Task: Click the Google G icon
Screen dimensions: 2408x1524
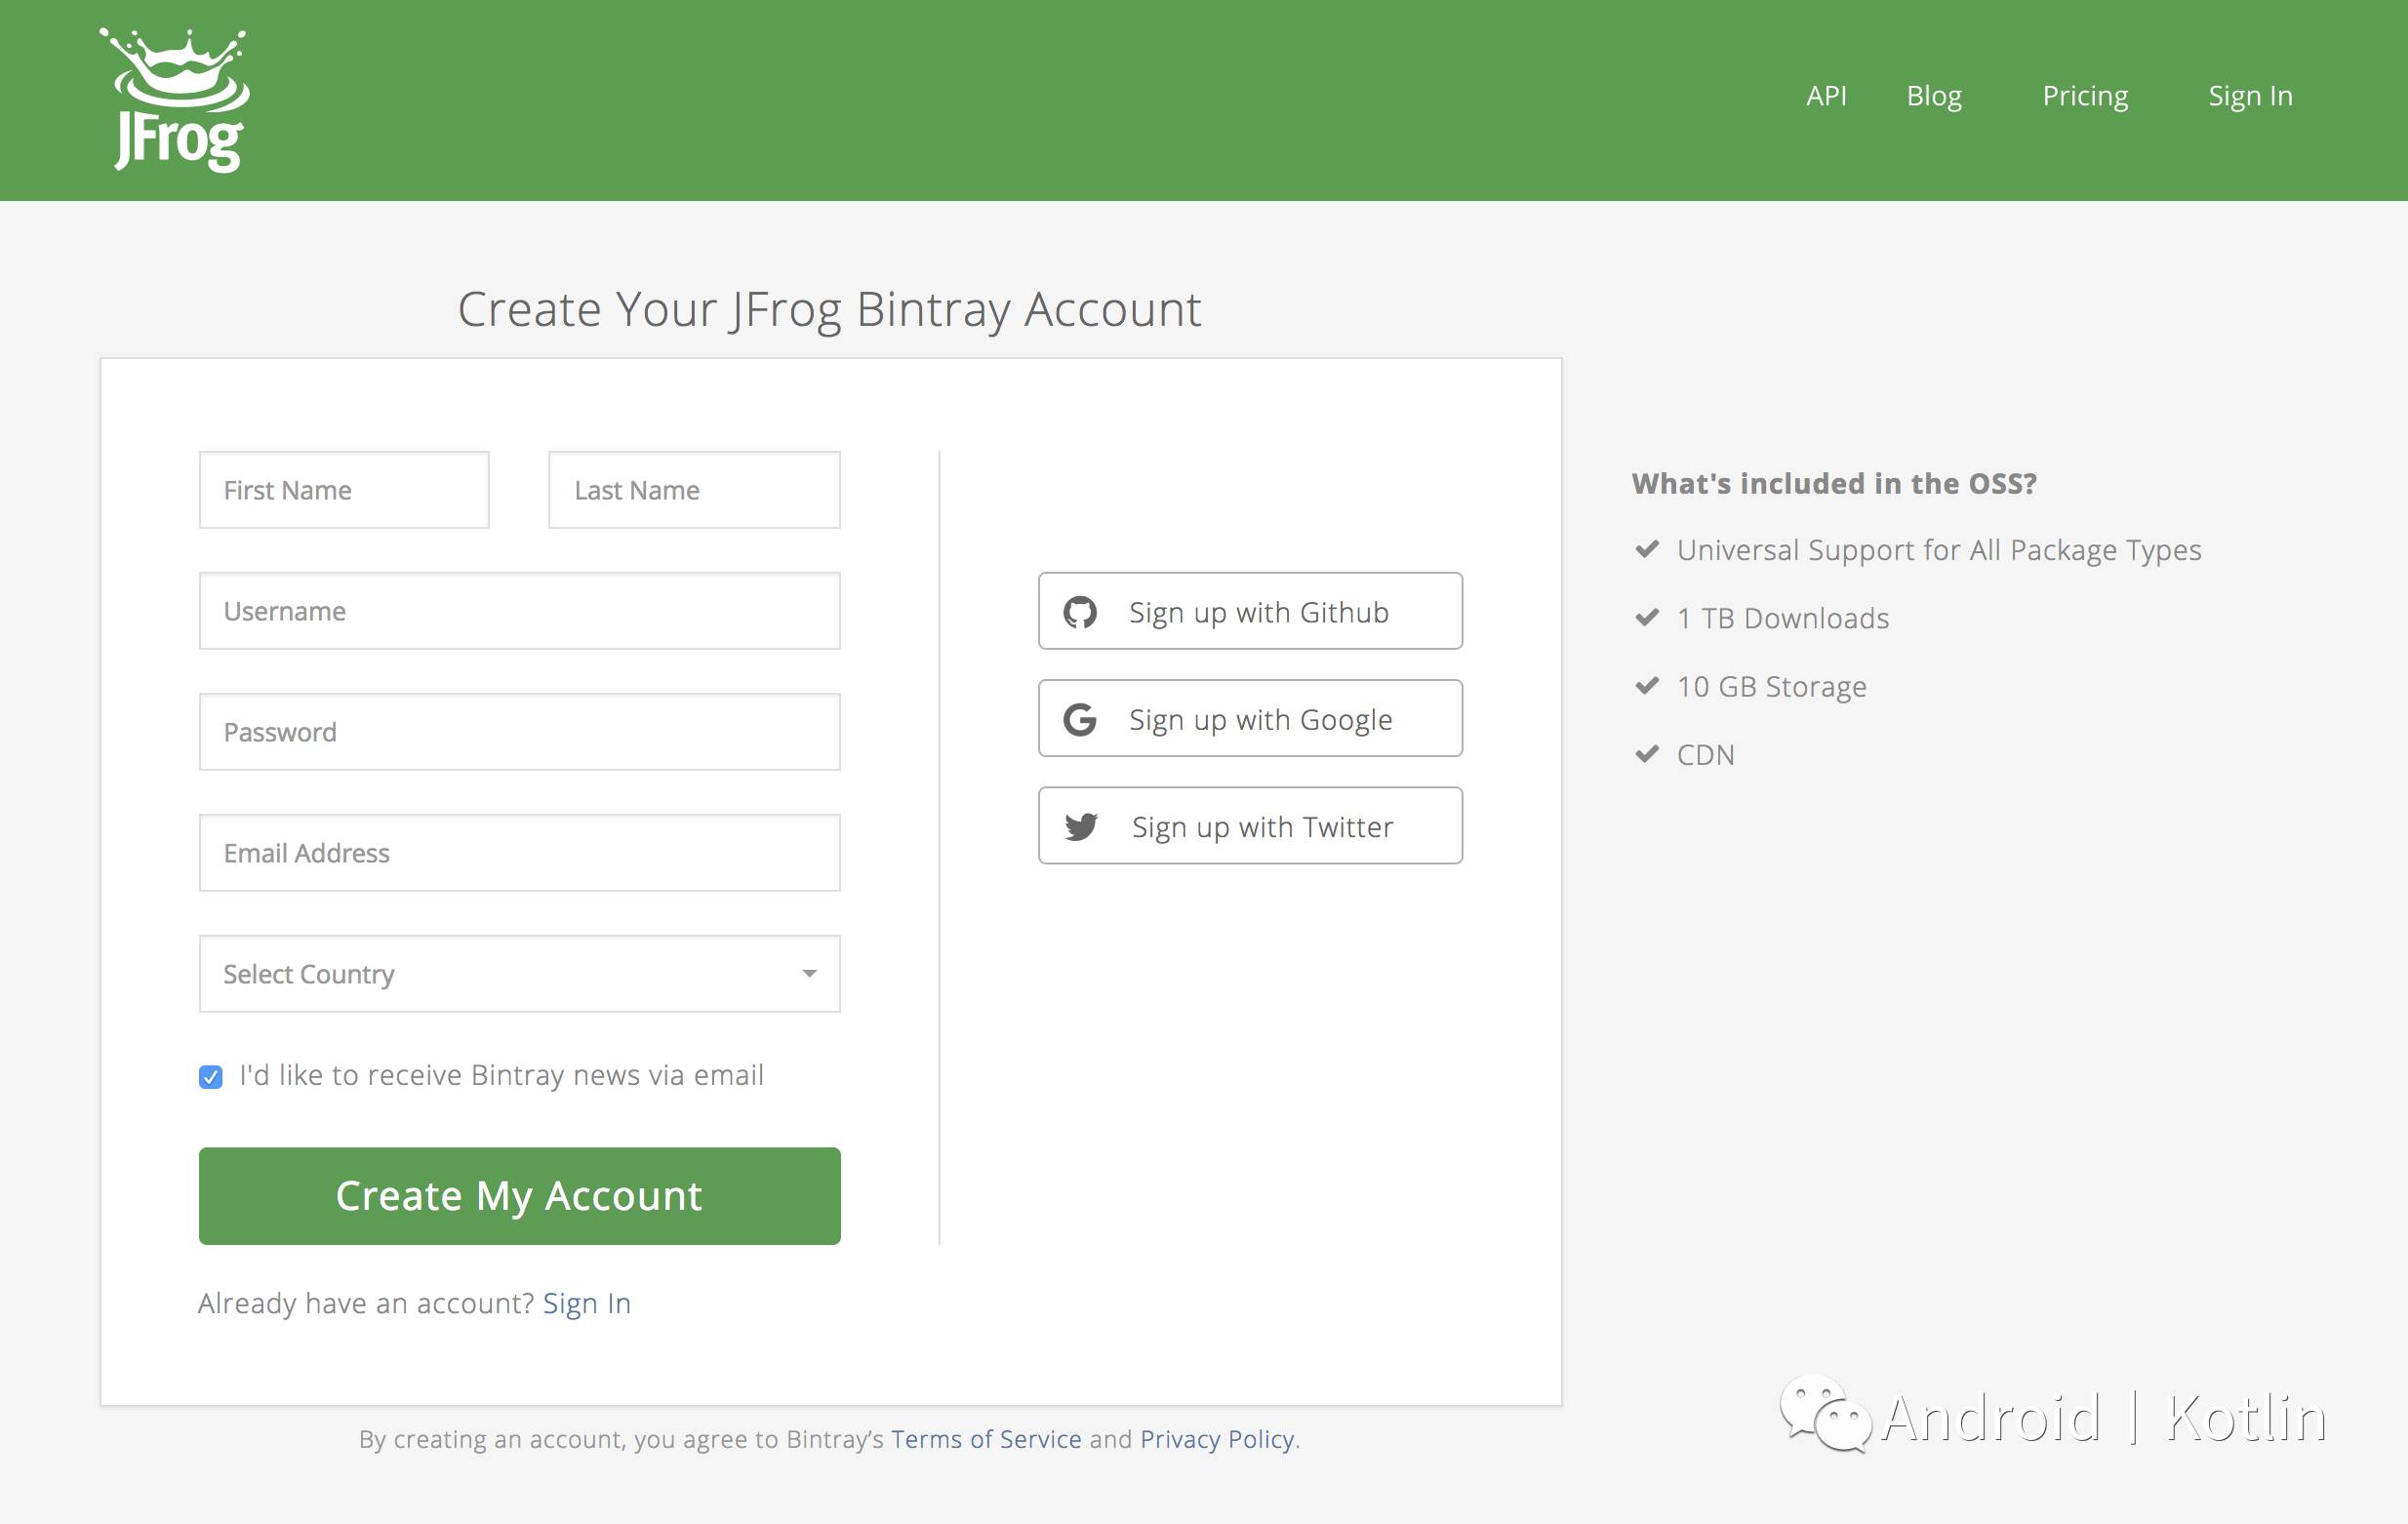Action: pos(1080,719)
